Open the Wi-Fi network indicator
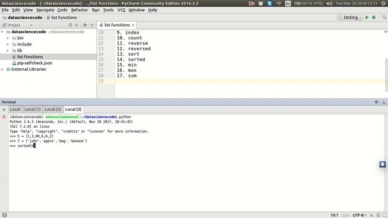Screen dimensions: 388x218 pyautogui.click(x=279, y=4)
